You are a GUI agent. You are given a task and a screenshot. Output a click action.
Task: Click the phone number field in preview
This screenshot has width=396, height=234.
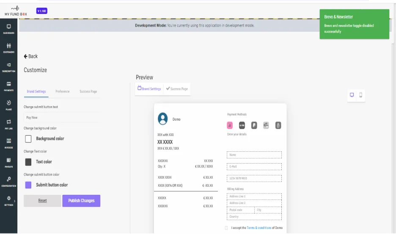click(x=254, y=178)
